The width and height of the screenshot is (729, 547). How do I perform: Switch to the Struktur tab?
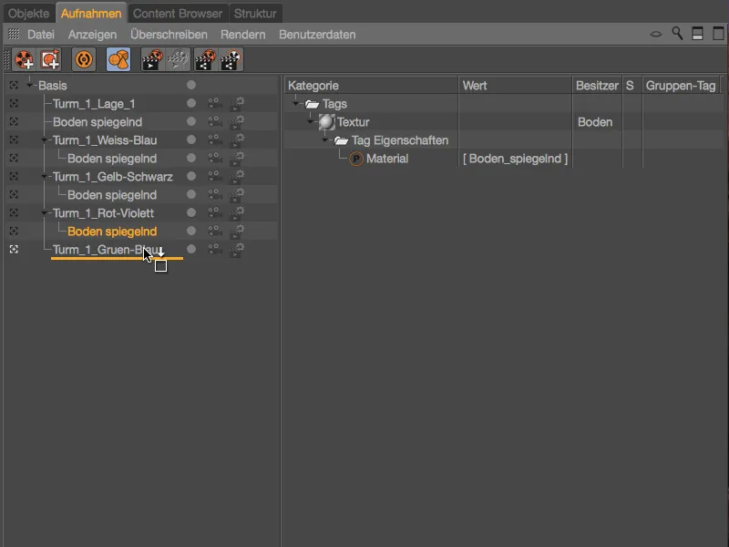point(255,14)
